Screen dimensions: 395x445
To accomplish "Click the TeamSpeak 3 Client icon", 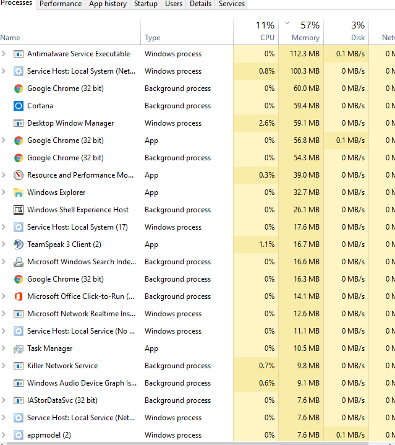I will [19, 244].
